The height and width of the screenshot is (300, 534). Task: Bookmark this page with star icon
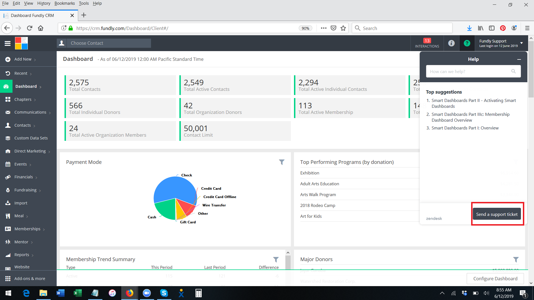point(343,28)
